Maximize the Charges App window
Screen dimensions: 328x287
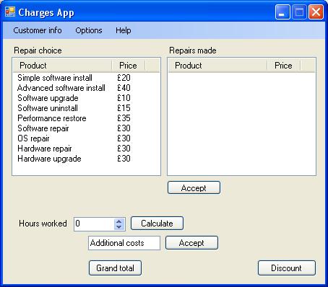click(299, 12)
